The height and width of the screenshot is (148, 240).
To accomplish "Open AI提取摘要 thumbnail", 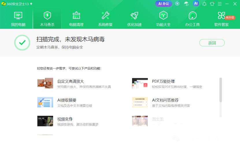I will (45, 102).
